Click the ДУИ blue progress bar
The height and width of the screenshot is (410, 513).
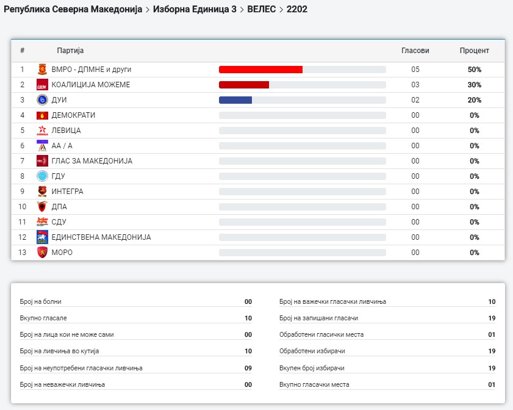coord(235,100)
